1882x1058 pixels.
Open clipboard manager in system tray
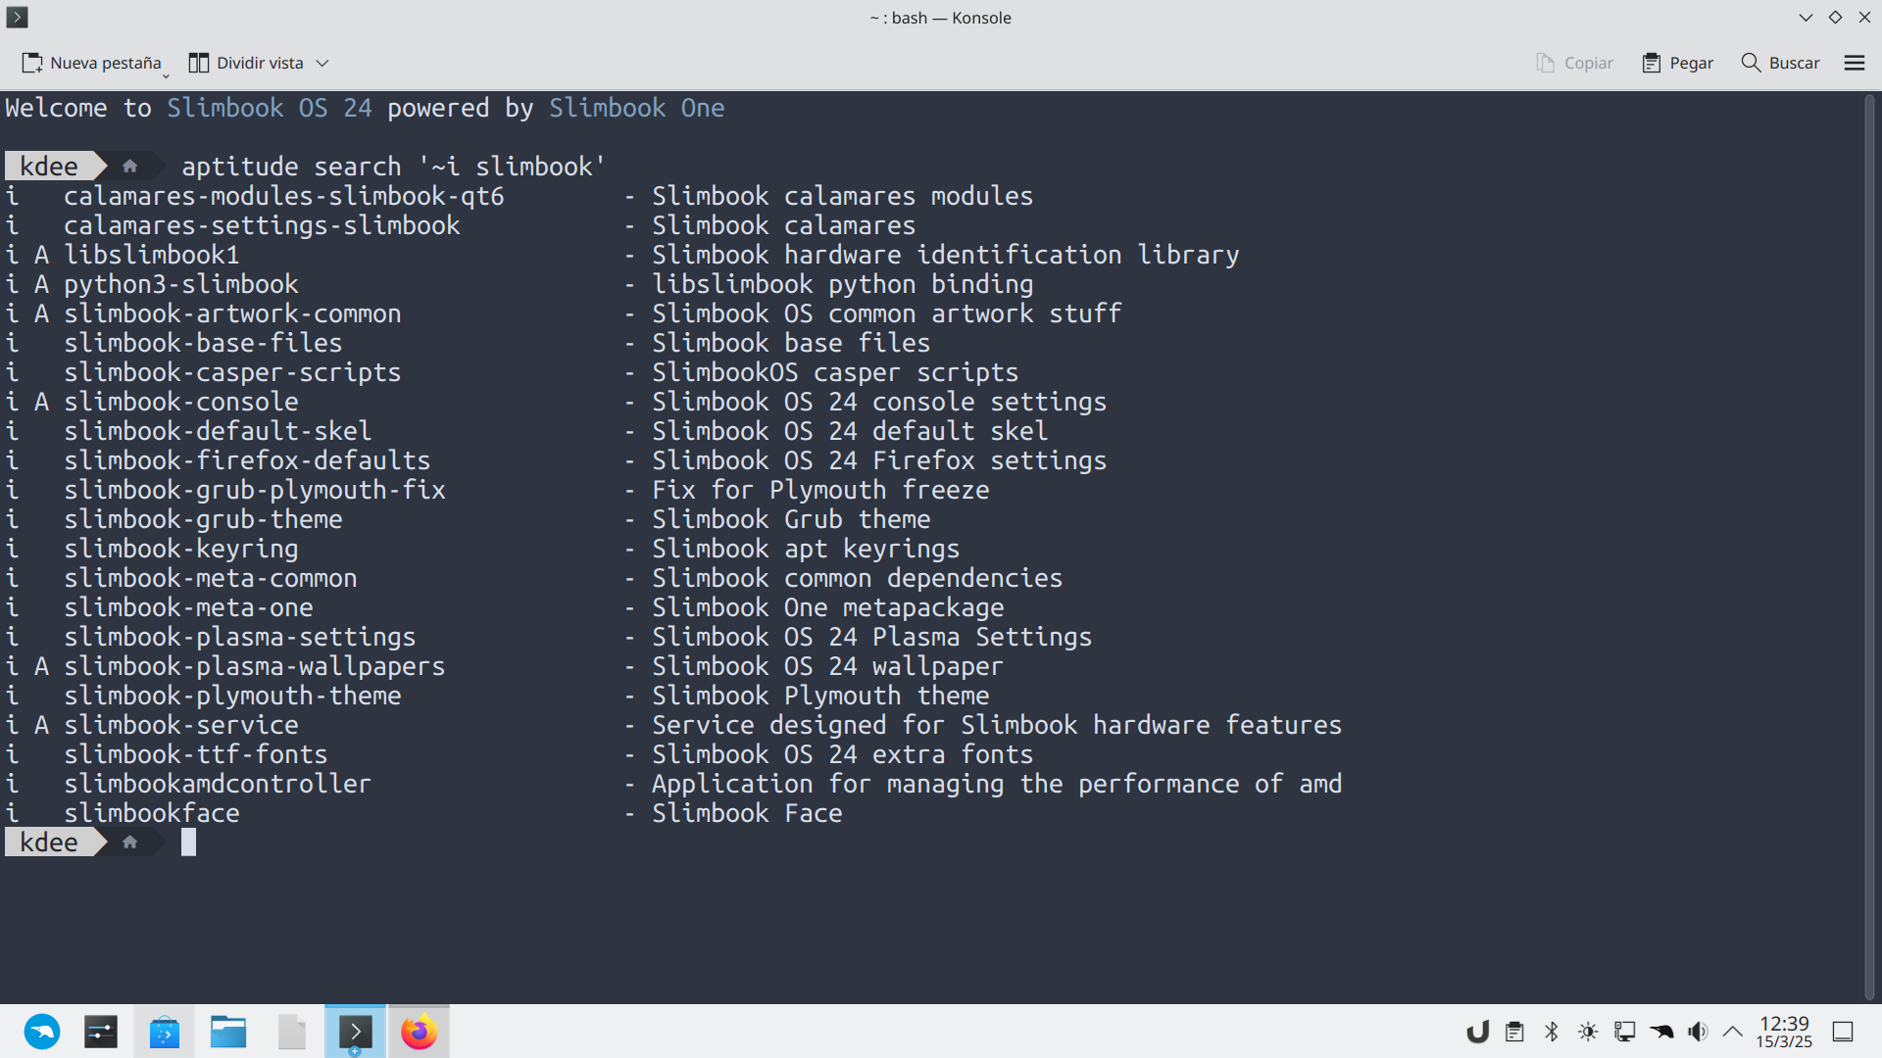point(1514,1032)
